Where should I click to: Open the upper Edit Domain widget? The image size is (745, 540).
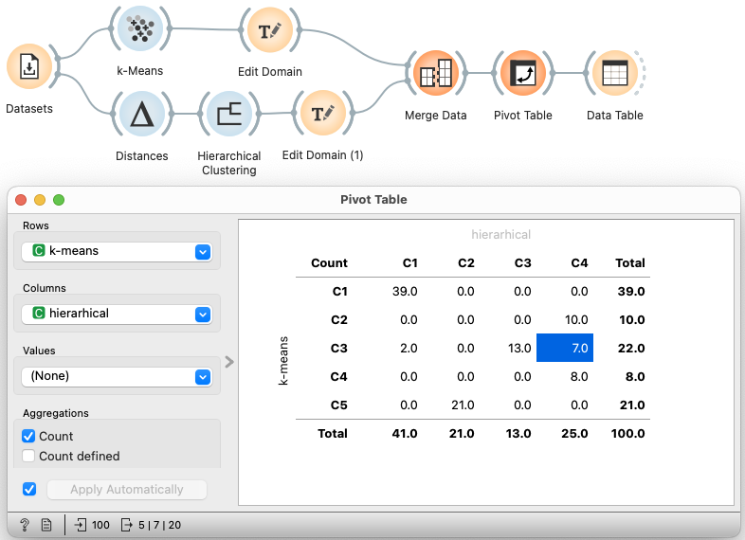270,29
